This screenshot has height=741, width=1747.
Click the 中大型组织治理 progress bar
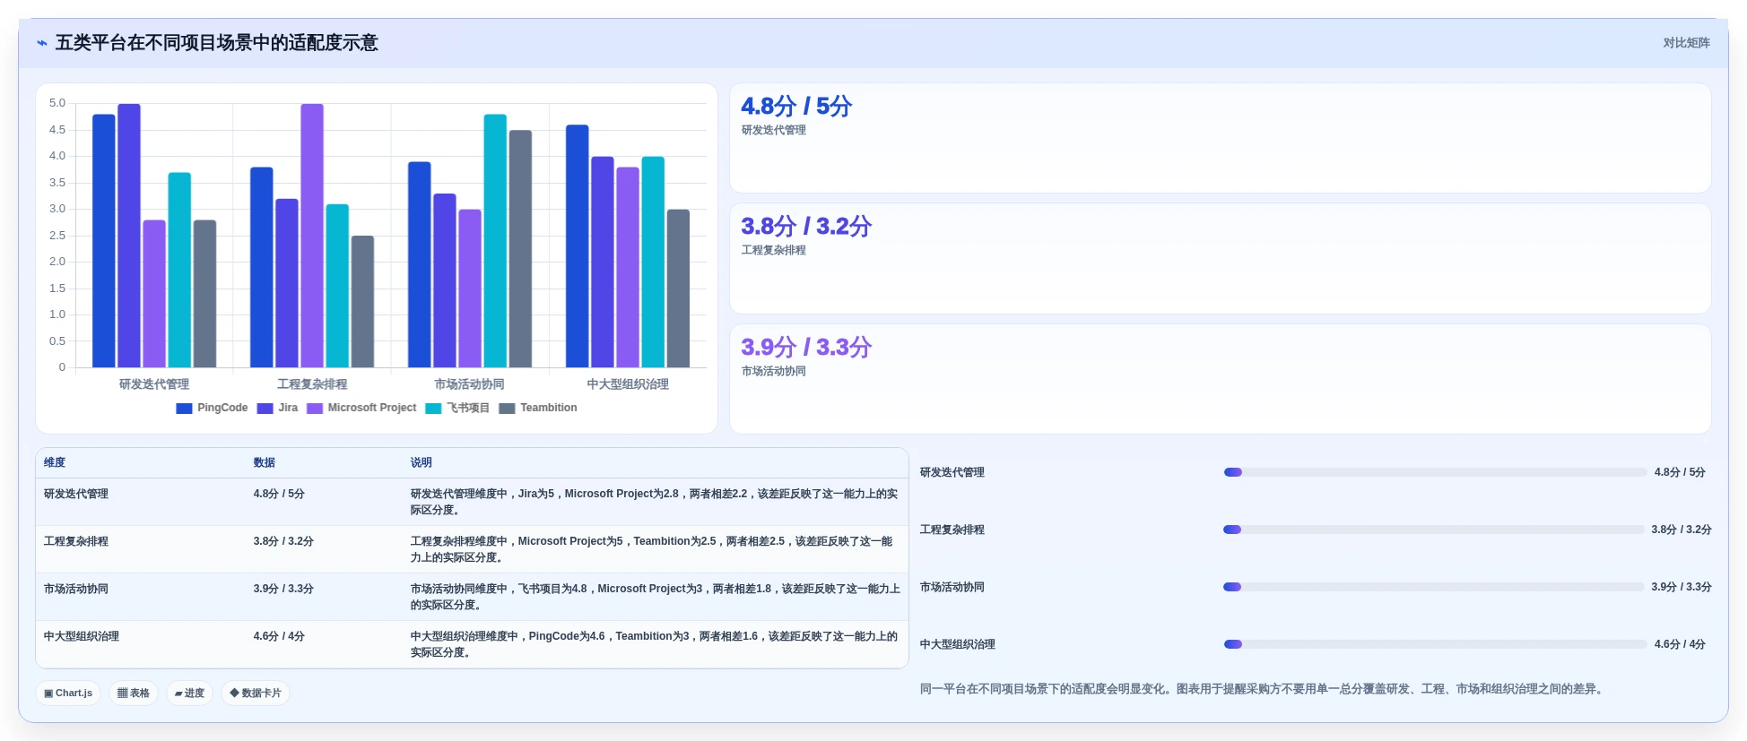1435,644
